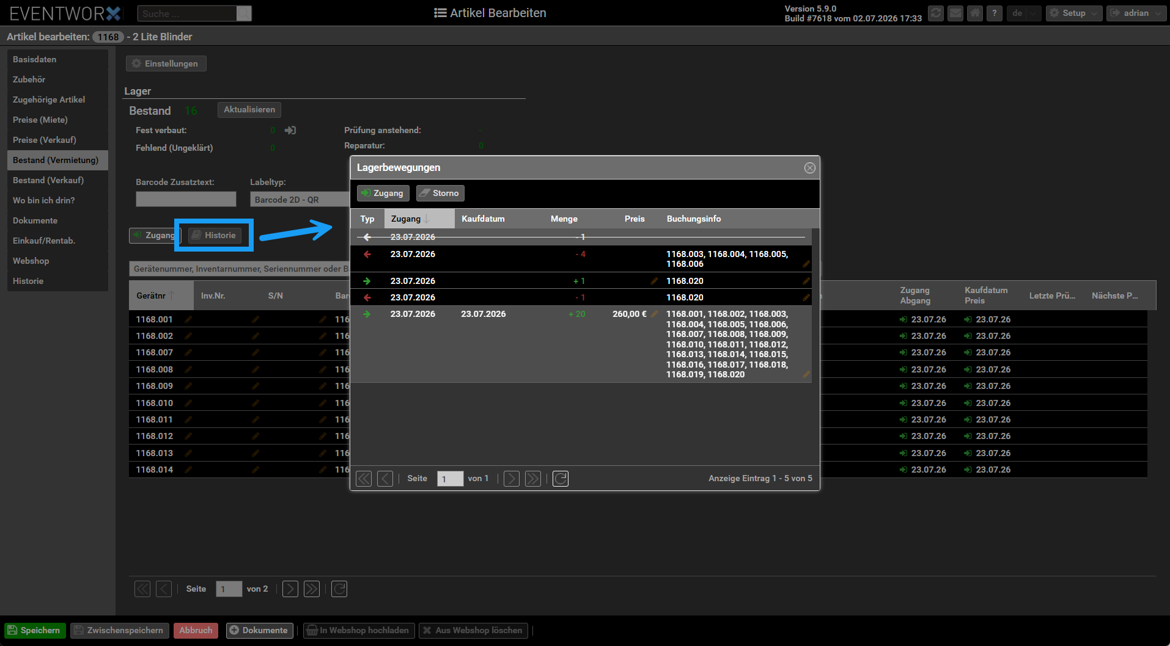The height and width of the screenshot is (646, 1170).
Task: Edit Gerätnr pencil for 1168.001
Action: 188,319
